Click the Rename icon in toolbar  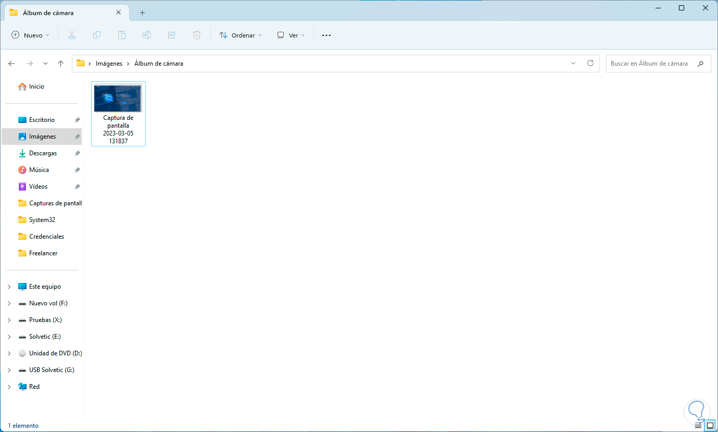click(147, 35)
